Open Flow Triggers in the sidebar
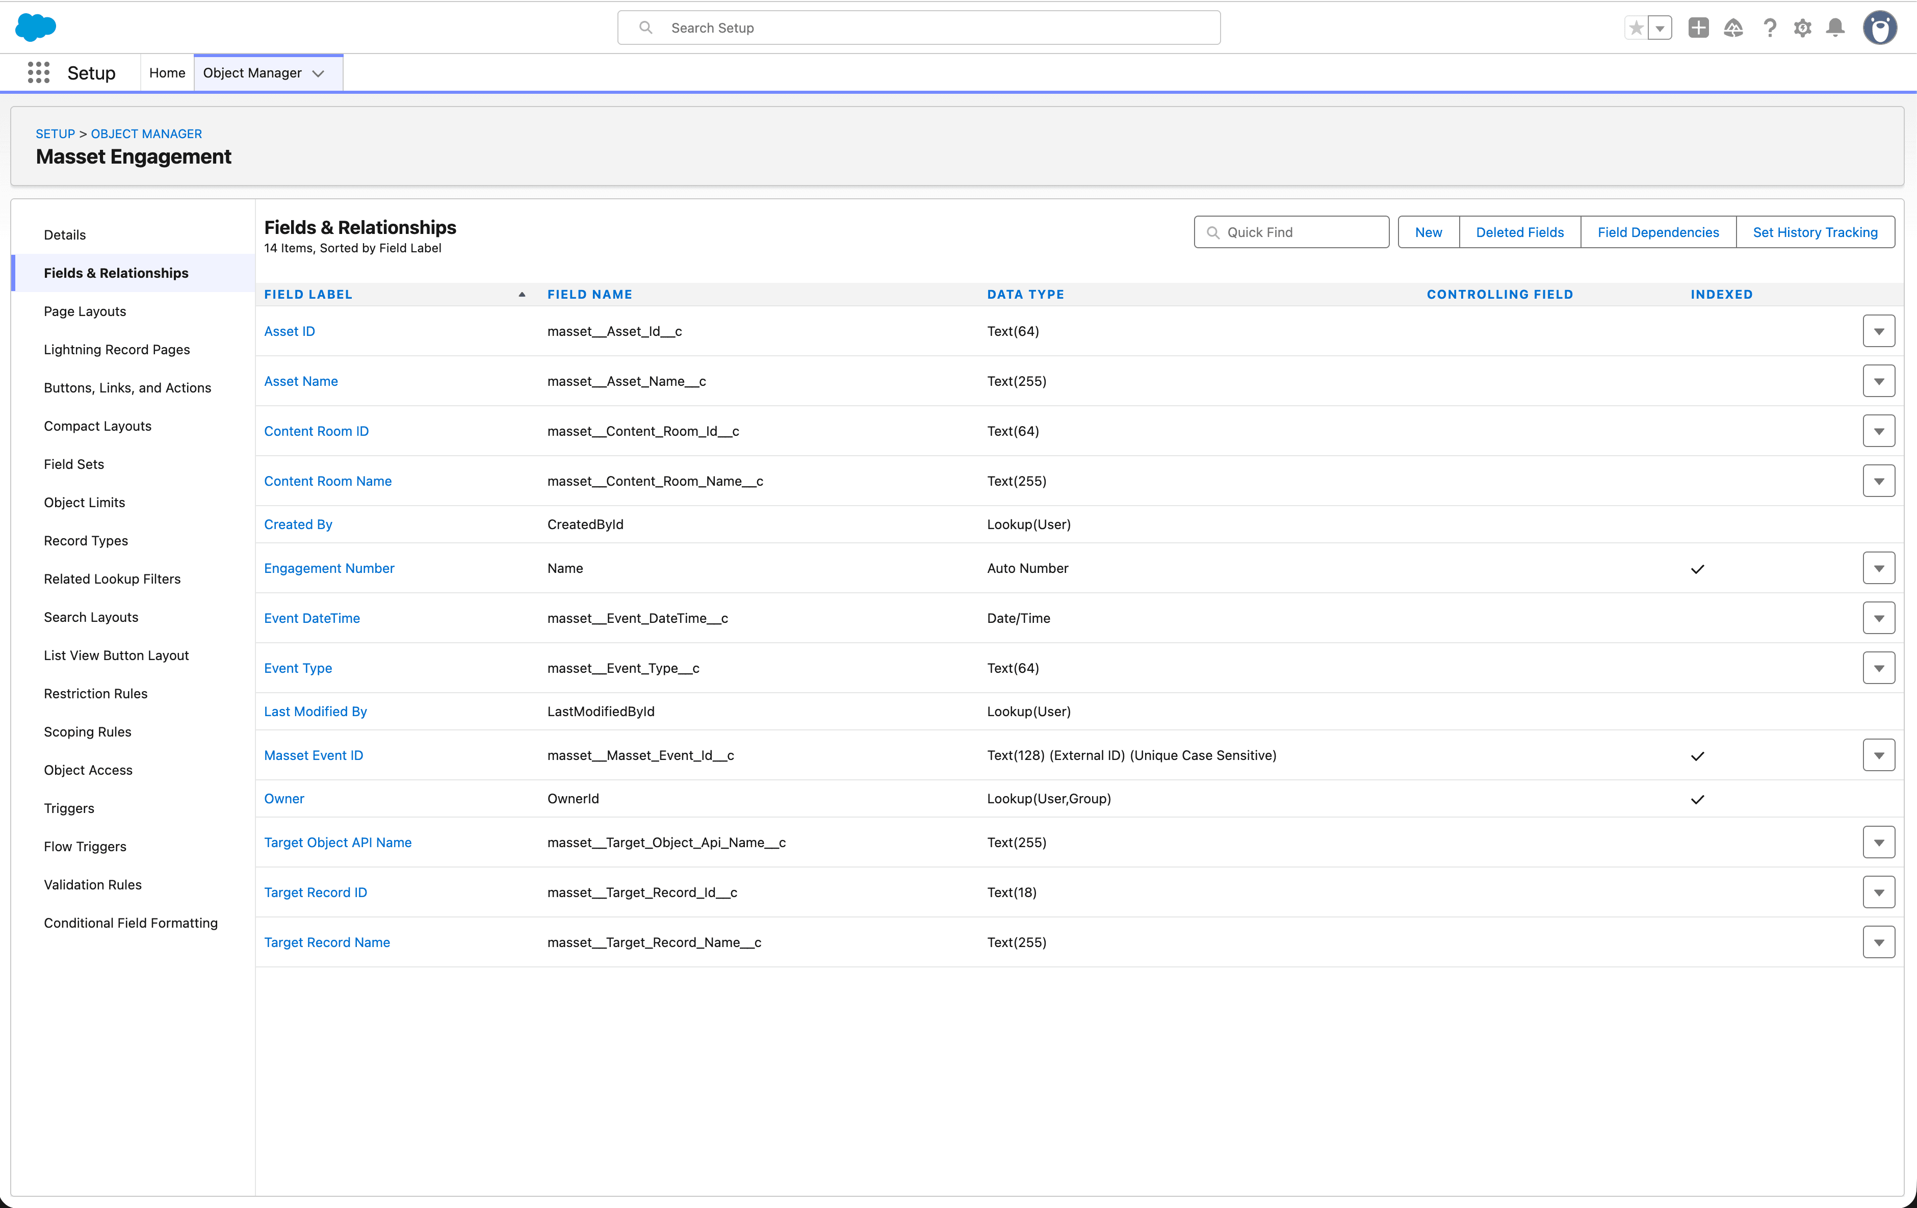Image resolution: width=1917 pixels, height=1208 pixels. [x=85, y=846]
